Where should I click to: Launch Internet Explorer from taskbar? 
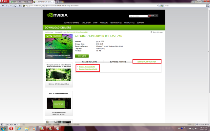(x=19, y=129)
